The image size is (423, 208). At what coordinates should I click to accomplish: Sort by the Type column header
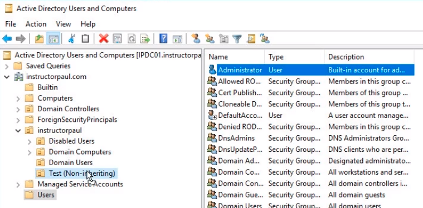295,57
